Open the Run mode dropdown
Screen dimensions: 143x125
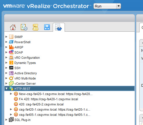pyautogui.click(x=107, y=6)
